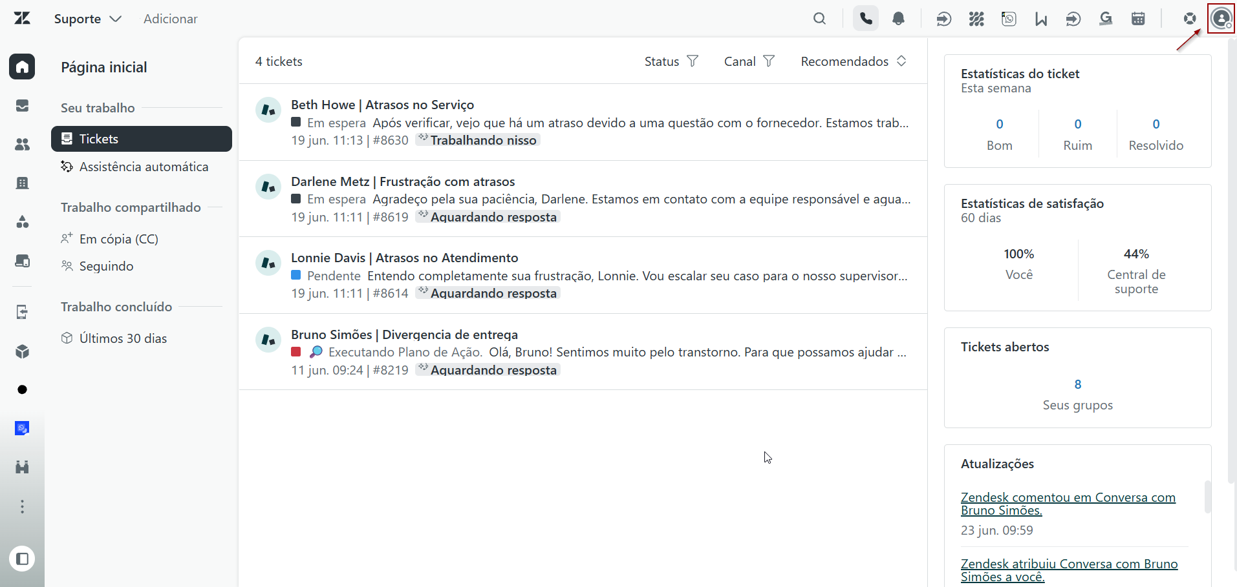Image resolution: width=1237 pixels, height=587 pixels.
Task: Open the sidebar device dashboard icon
Action: pyautogui.click(x=22, y=260)
